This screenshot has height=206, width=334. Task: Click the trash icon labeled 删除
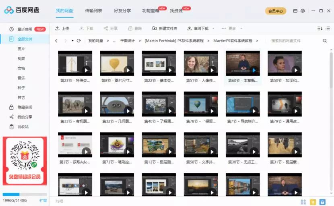(130, 28)
